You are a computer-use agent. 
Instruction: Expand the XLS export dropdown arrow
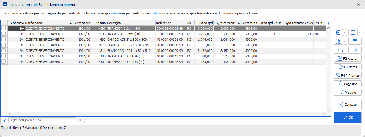345,41
